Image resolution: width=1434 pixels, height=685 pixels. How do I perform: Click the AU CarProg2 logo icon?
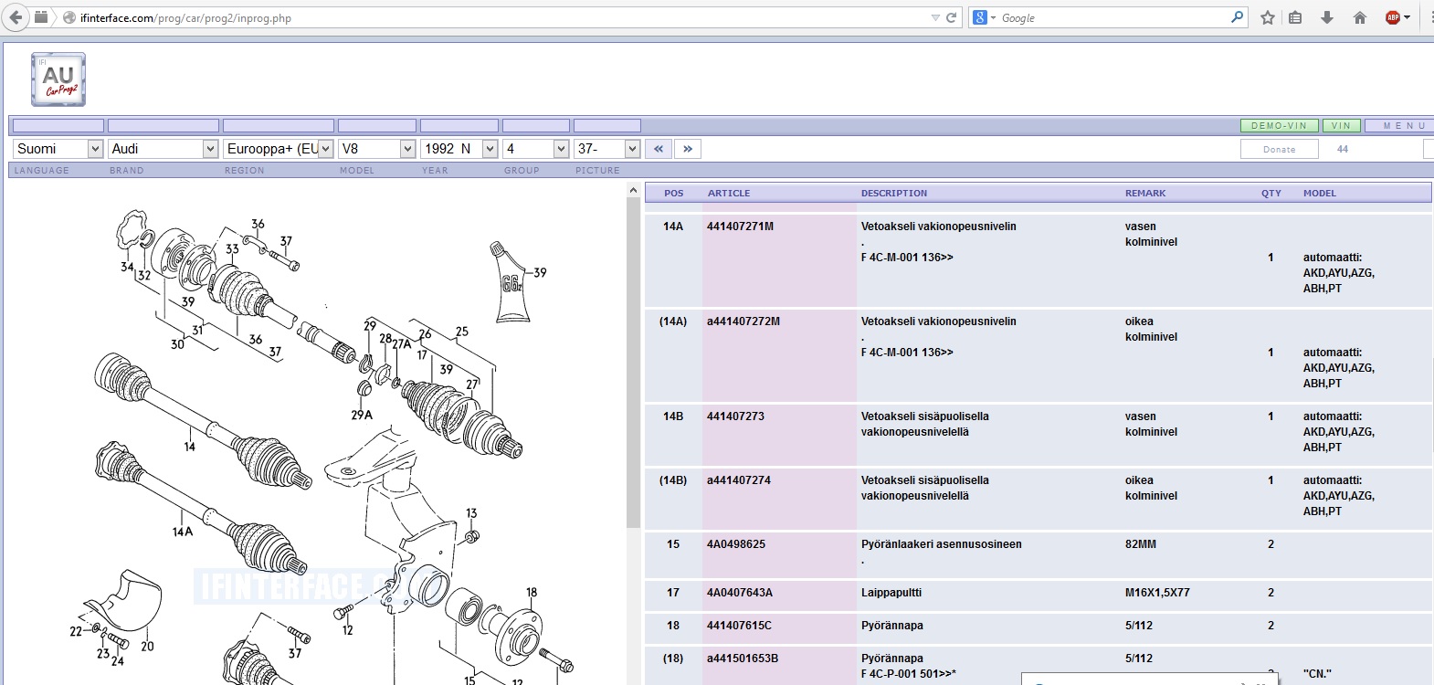[58, 79]
